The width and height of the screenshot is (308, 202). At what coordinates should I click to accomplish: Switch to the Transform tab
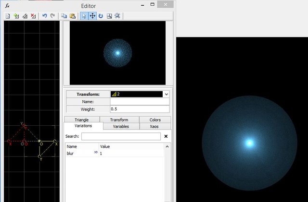pos(119,119)
